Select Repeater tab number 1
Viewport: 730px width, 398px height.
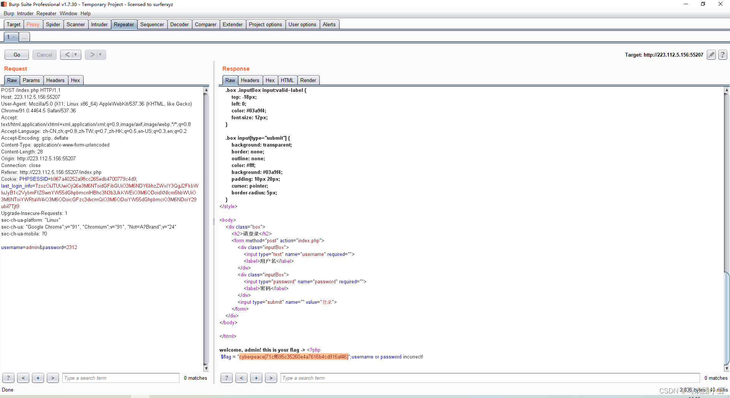8,37
